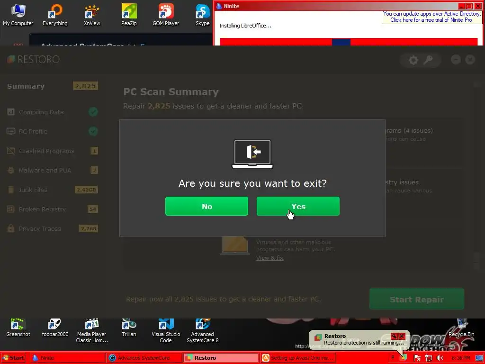
Task: Open Crashed Programs in Restoro sidebar
Action: [52, 151]
